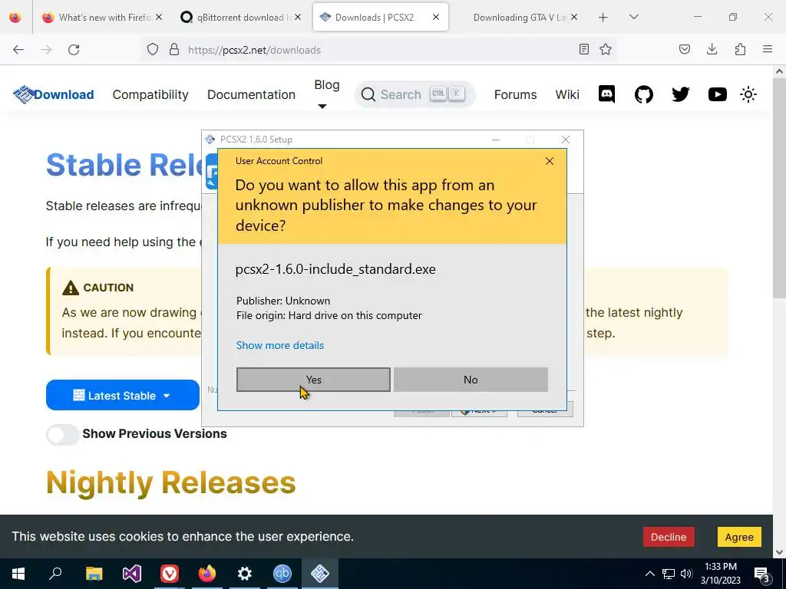Open qBittorrent from taskbar
The image size is (786, 589).
pyautogui.click(x=282, y=574)
